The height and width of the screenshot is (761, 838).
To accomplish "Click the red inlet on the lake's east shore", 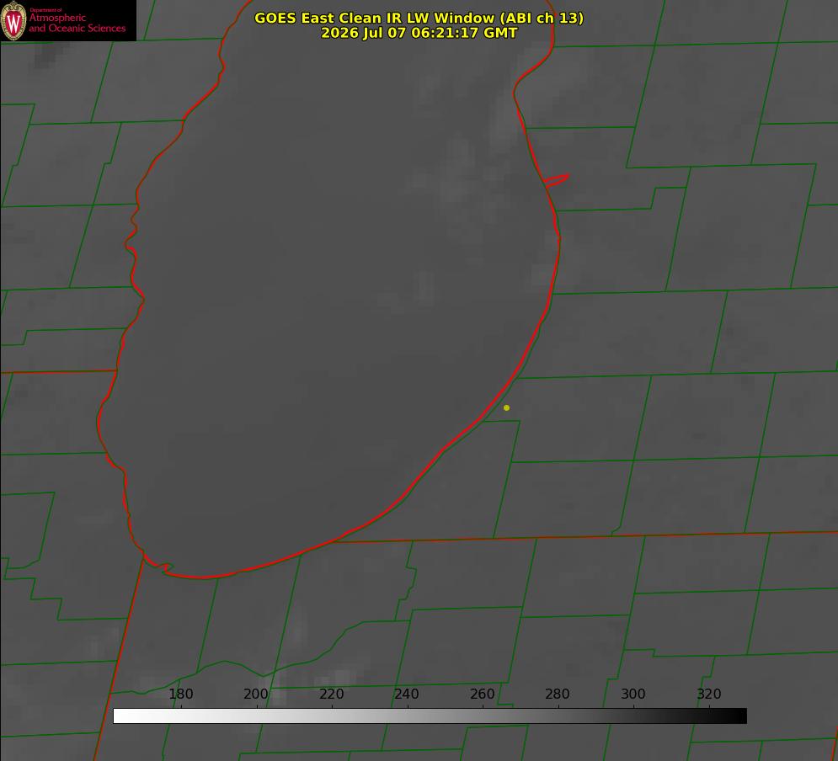I will 557,180.
